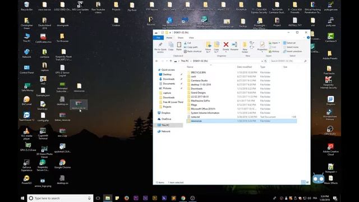Select the Grand Designs folder row

[242, 93]
